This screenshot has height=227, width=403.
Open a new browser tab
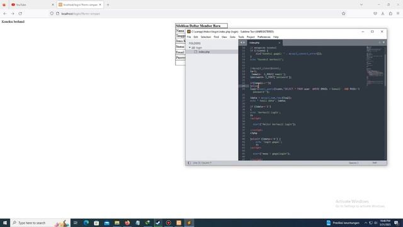click(x=108, y=4)
